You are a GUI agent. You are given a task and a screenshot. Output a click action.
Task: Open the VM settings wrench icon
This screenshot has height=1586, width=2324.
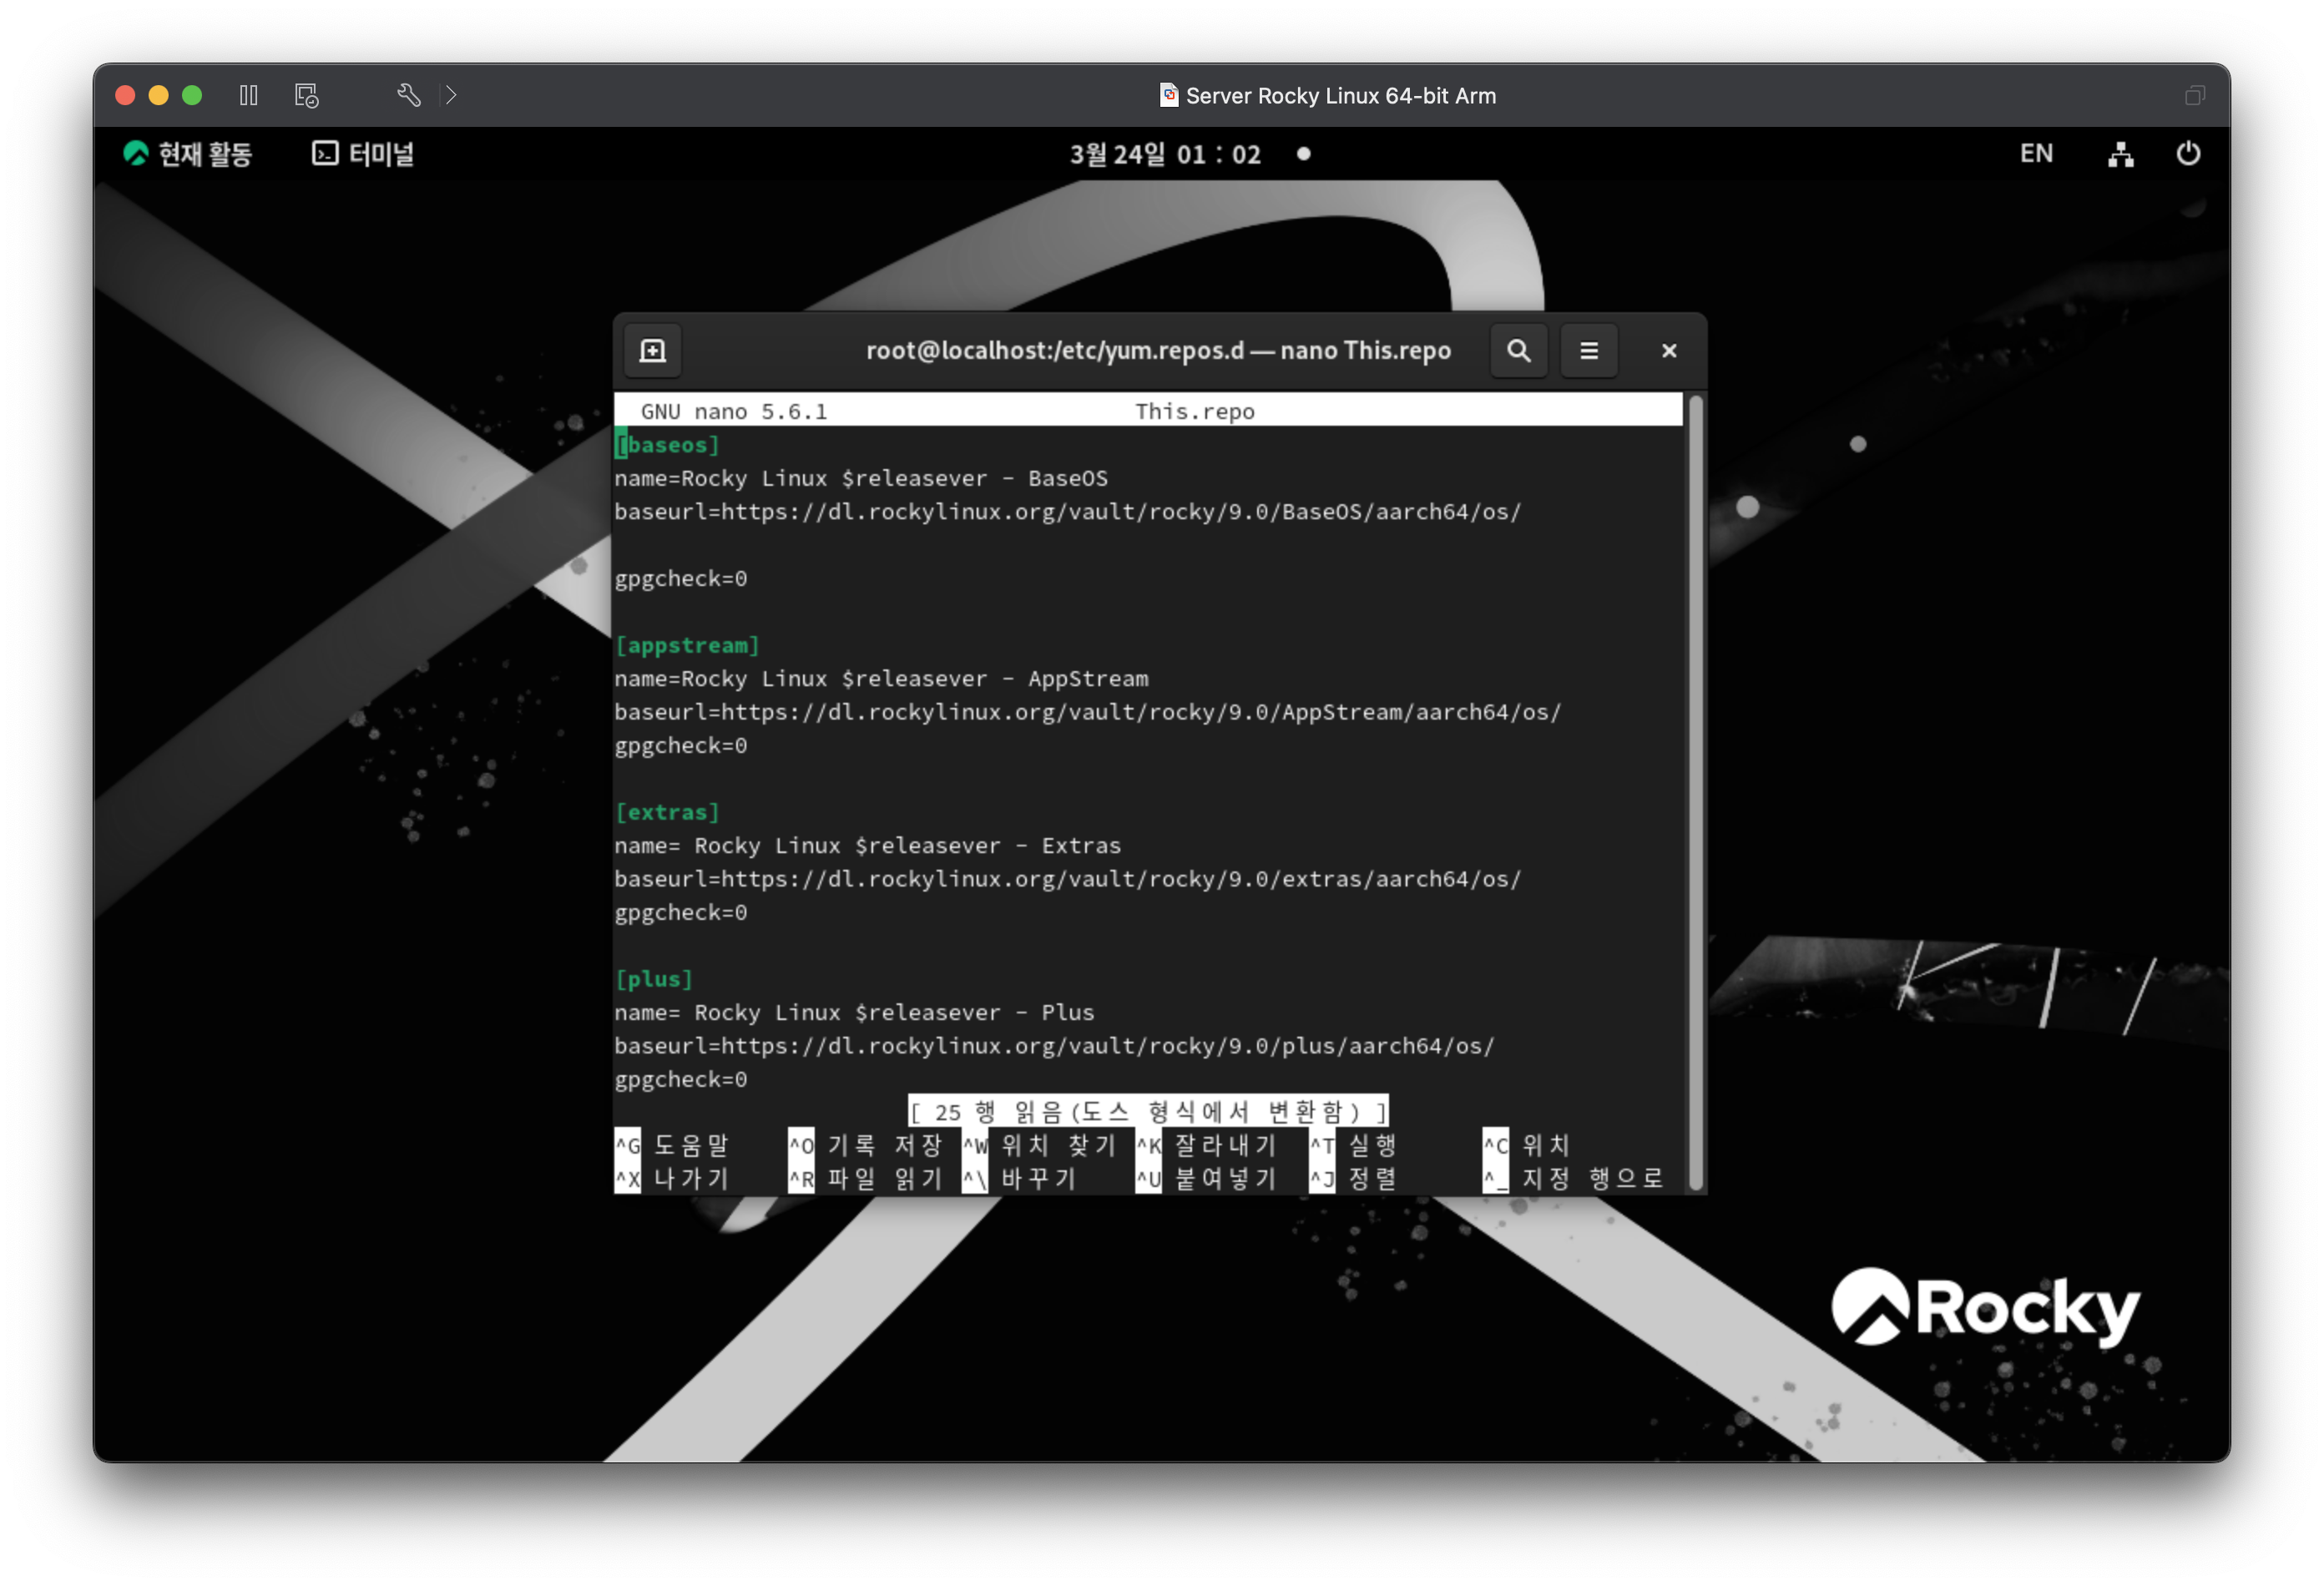408,95
